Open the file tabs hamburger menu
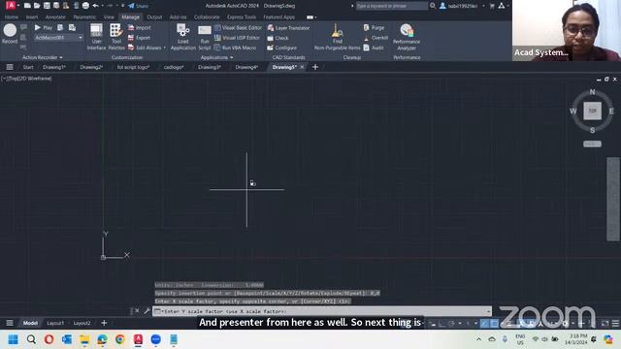This screenshot has height=349, width=621. click(x=10, y=67)
